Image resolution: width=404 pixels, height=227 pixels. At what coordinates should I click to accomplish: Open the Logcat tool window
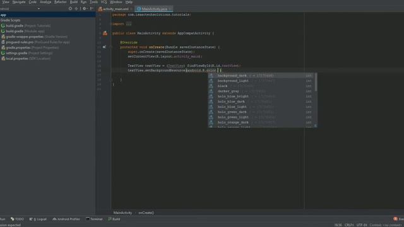point(38,219)
